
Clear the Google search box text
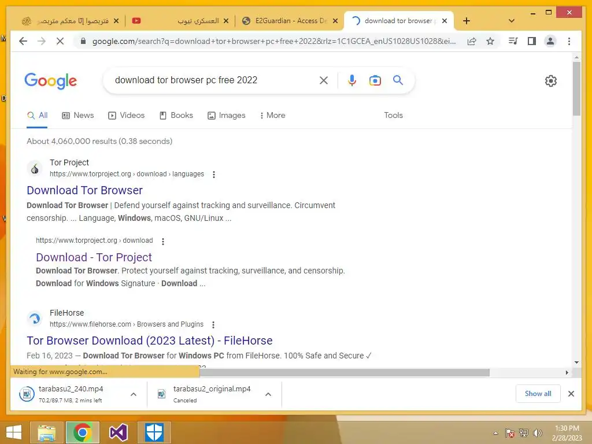pos(324,80)
